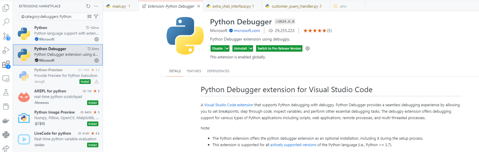This screenshot has height=152, width=479.
Task: Select Python Debugger in marketplace list
Action: [58, 55]
